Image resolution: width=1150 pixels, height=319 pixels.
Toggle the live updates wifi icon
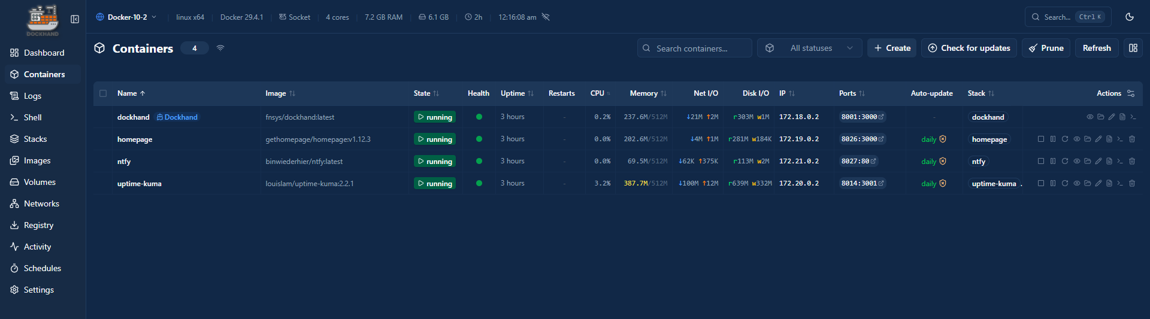(220, 48)
